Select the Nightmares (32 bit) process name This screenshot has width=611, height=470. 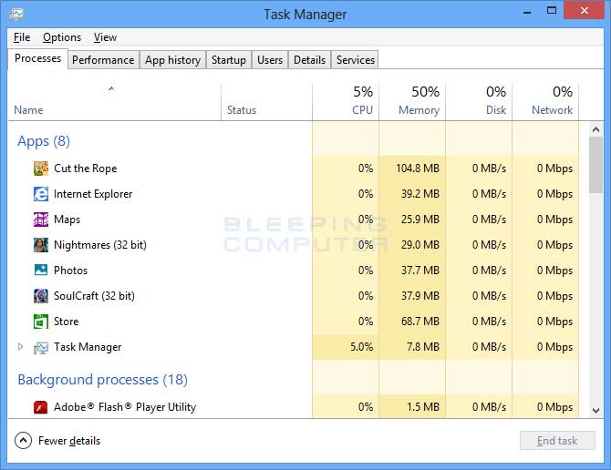tap(100, 245)
